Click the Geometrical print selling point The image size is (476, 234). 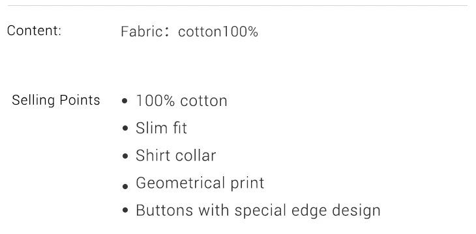200,183
